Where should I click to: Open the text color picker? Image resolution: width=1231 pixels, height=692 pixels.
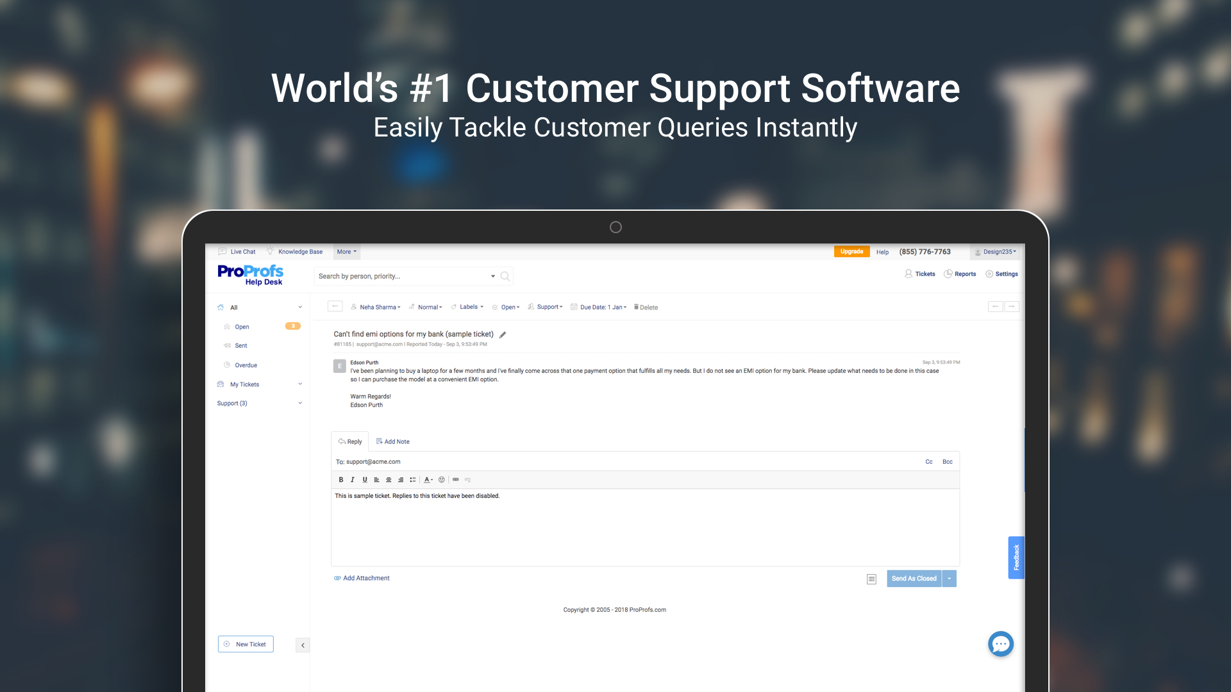point(428,479)
